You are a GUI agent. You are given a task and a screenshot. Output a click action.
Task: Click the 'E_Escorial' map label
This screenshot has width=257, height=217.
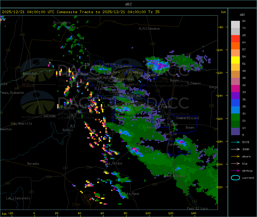pyautogui.click(x=106, y=98)
